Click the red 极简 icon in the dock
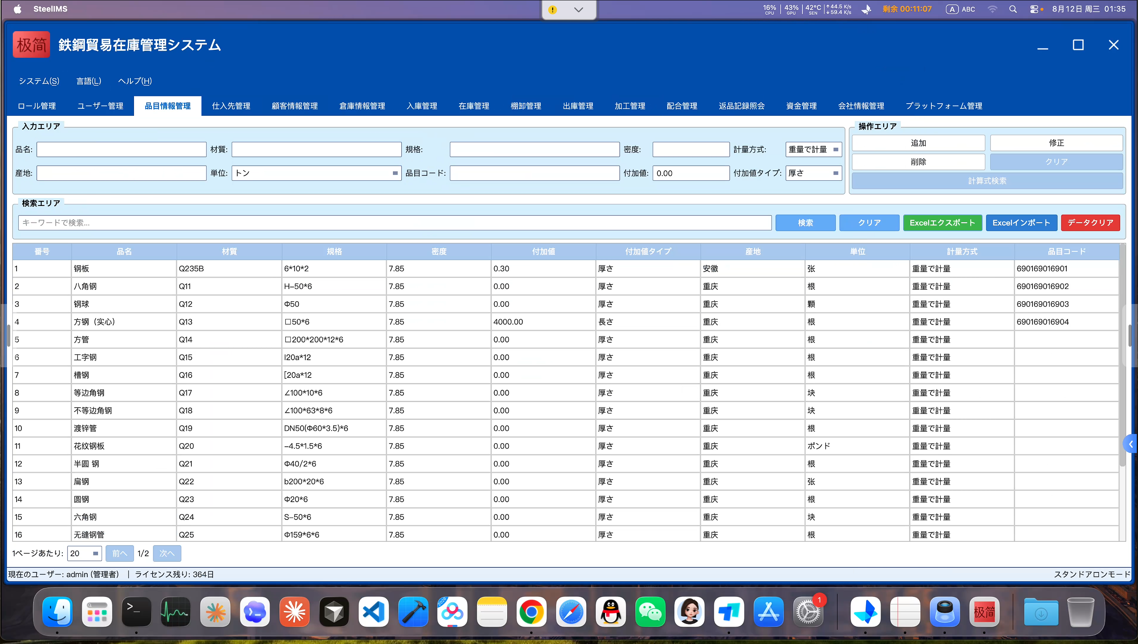1138x644 pixels. [984, 612]
